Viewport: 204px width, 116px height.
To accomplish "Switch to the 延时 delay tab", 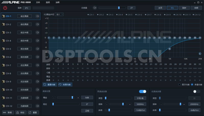I will 184,8.
